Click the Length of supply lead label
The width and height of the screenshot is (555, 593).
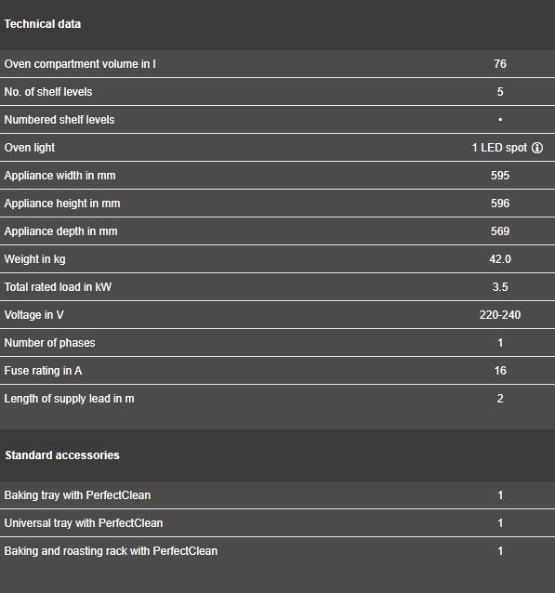[x=69, y=399]
